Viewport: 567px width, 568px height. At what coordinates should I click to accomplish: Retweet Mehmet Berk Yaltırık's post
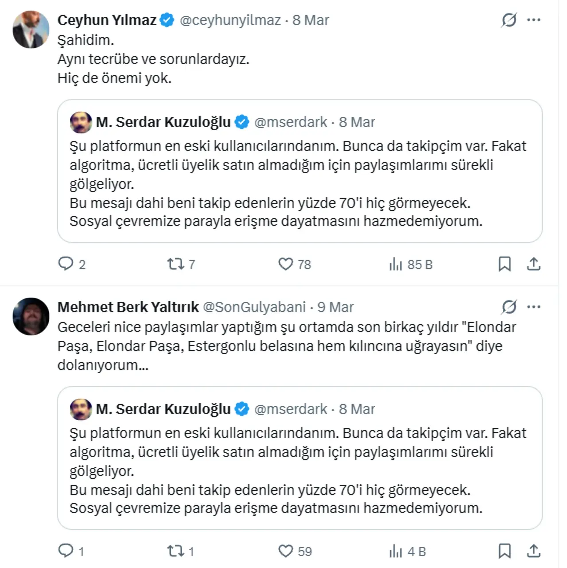pyautogui.click(x=176, y=551)
